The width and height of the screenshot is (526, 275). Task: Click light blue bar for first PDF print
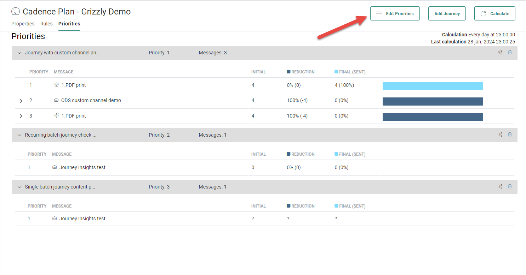pos(432,86)
